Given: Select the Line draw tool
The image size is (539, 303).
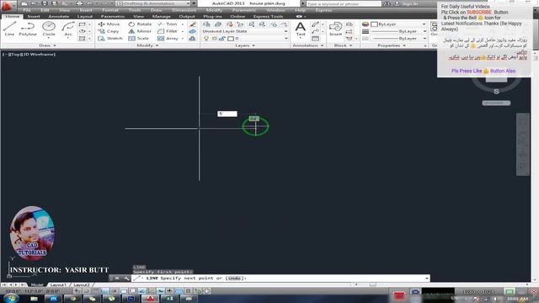Looking at the screenshot, I should click(9, 29).
